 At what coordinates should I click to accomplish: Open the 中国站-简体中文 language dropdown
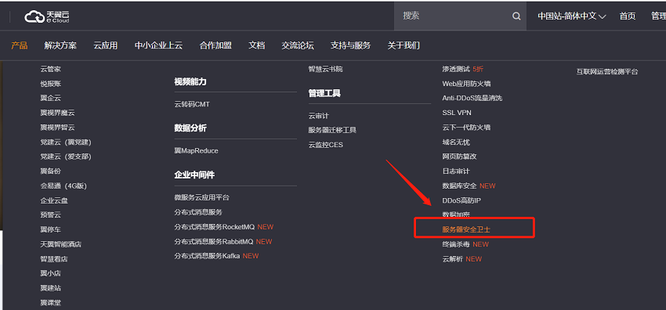pos(572,16)
